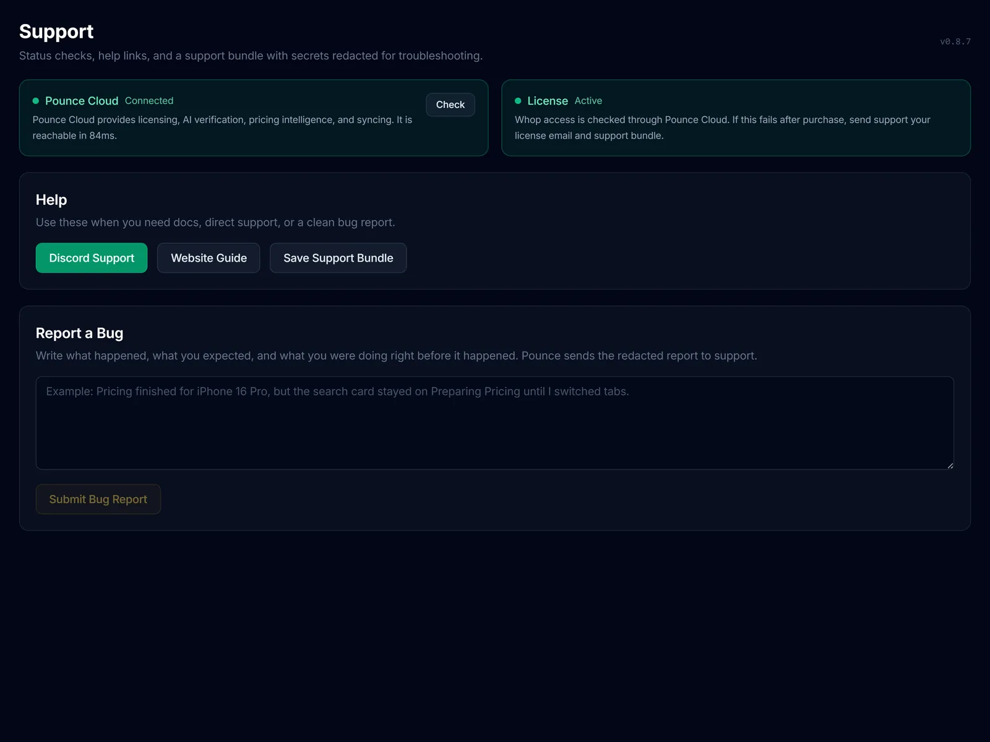Screen dimensions: 990x742
Task: Click the 'Pounce Cloud' card title
Action: point(82,101)
